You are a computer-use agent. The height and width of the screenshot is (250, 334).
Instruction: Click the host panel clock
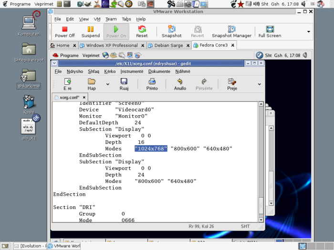click(x=280, y=4)
